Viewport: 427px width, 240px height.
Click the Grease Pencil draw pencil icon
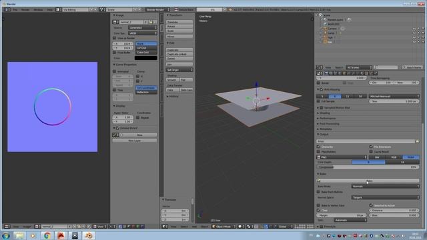(x=115, y=135)
